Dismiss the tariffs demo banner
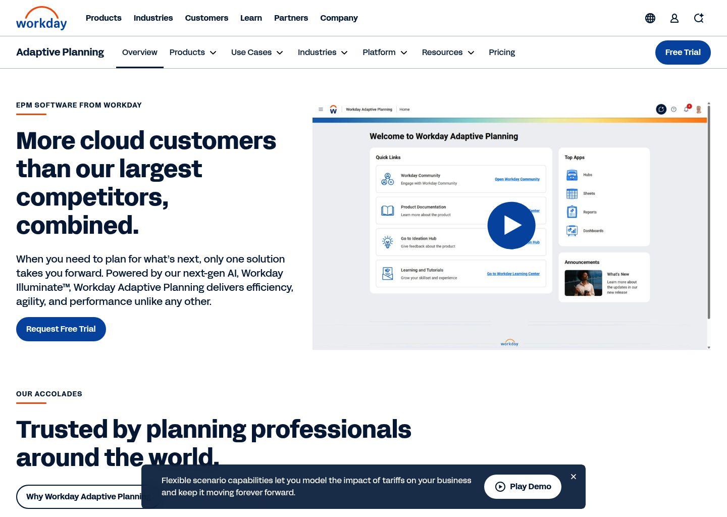The image size is (727, 517). [574, 477]
